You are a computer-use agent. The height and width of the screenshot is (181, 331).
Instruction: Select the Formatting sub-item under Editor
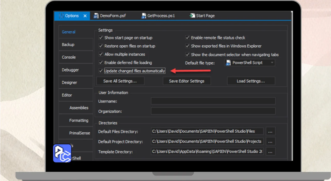79,120
